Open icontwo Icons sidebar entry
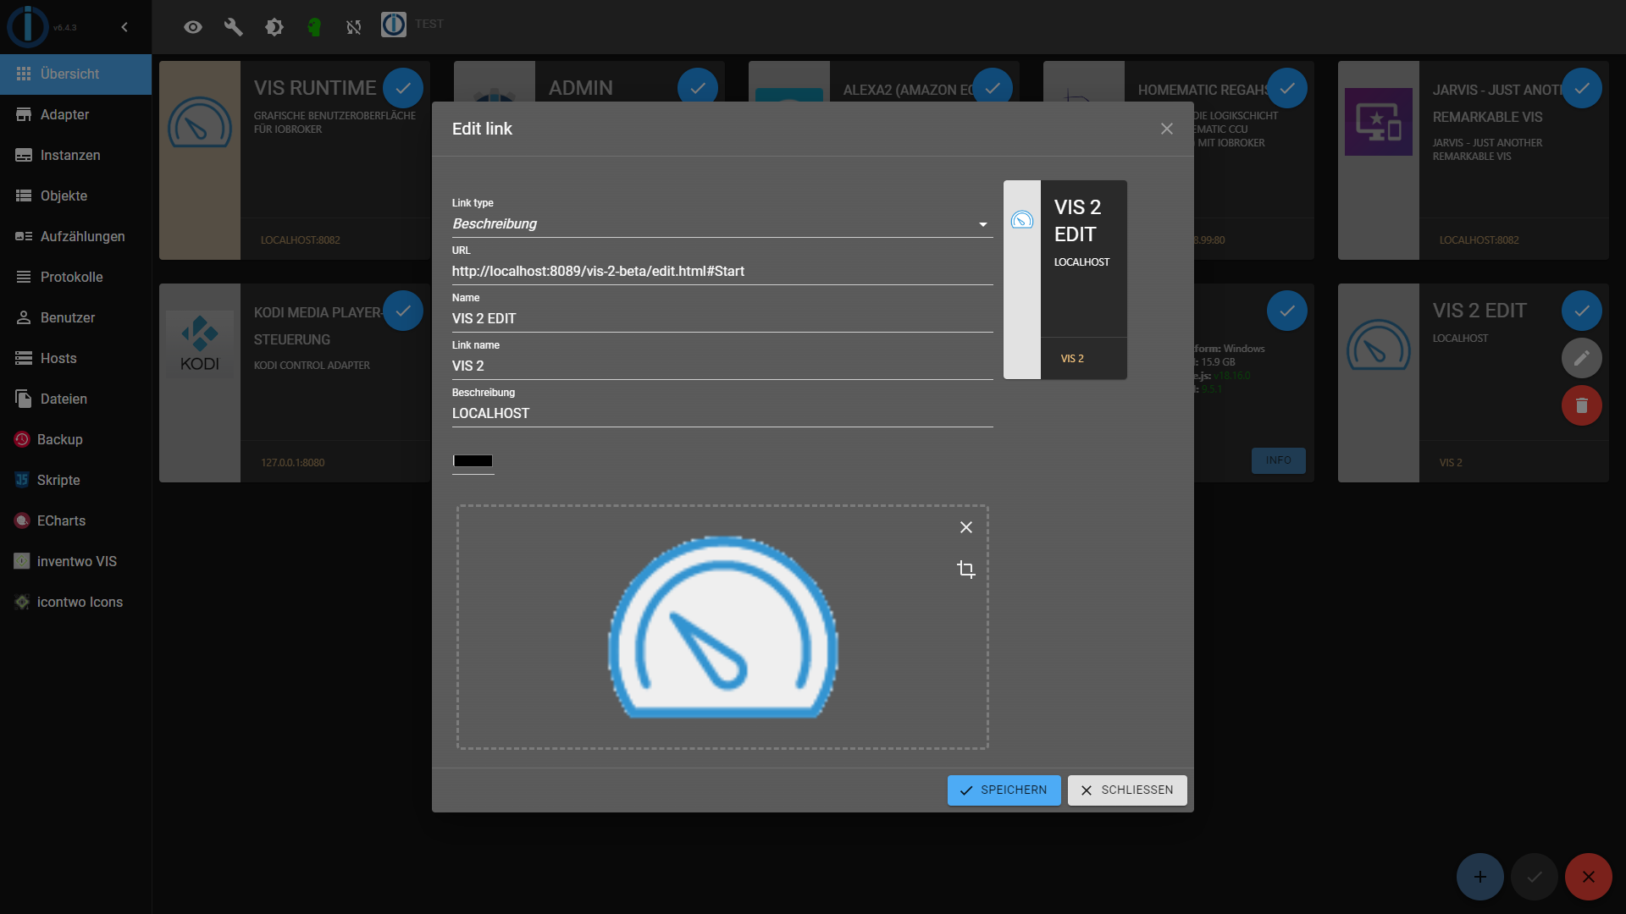This screenshot has height=914, width=1626. [x=75, y=602]
